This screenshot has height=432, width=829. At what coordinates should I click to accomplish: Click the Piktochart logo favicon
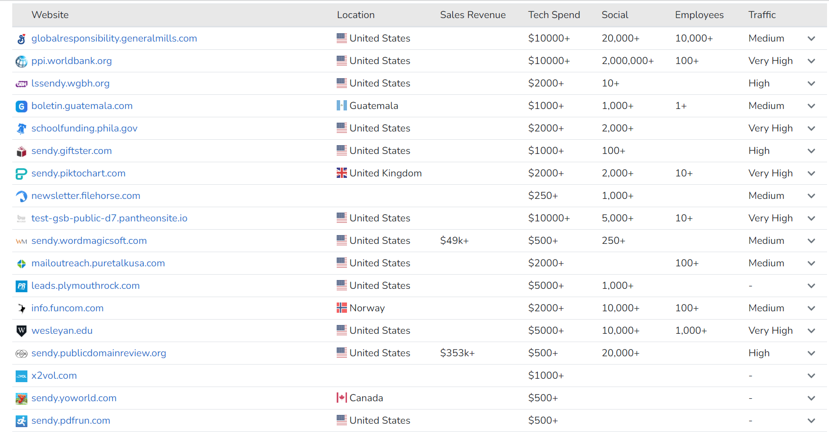22,174
